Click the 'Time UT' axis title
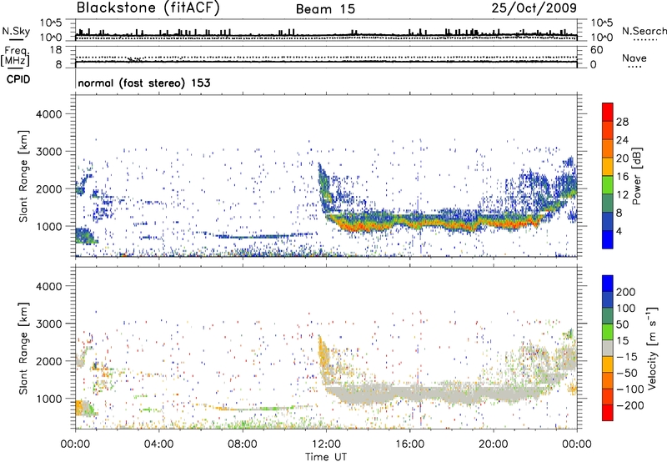 click(x=326, y=457)
